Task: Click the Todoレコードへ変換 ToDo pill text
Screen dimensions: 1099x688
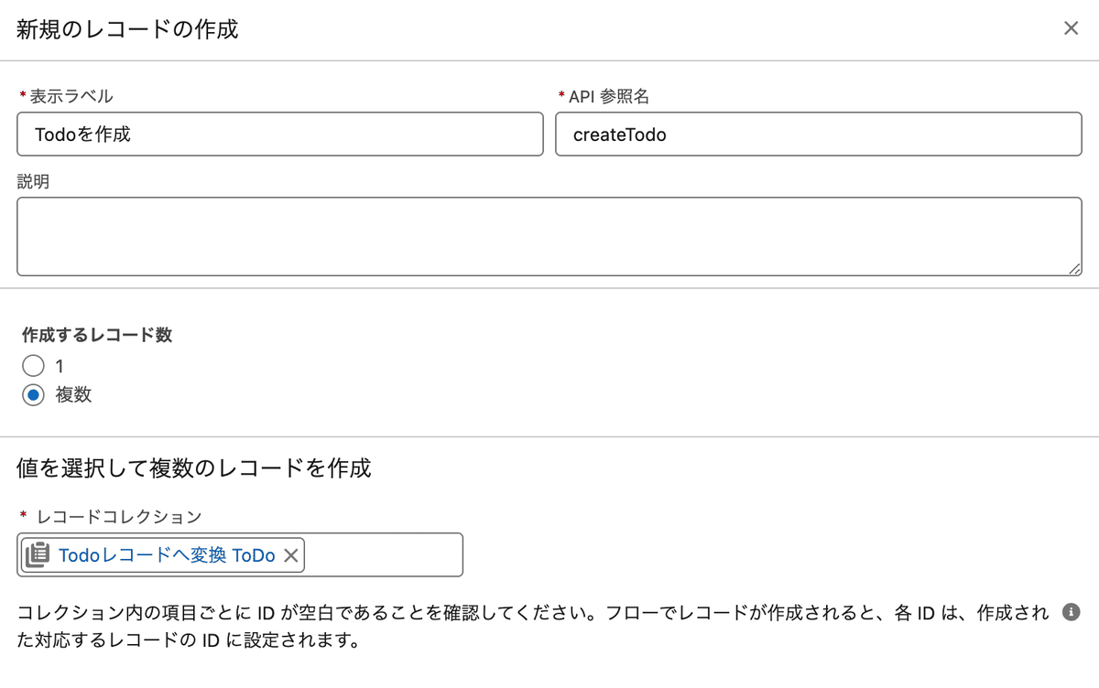Action: 167,555
